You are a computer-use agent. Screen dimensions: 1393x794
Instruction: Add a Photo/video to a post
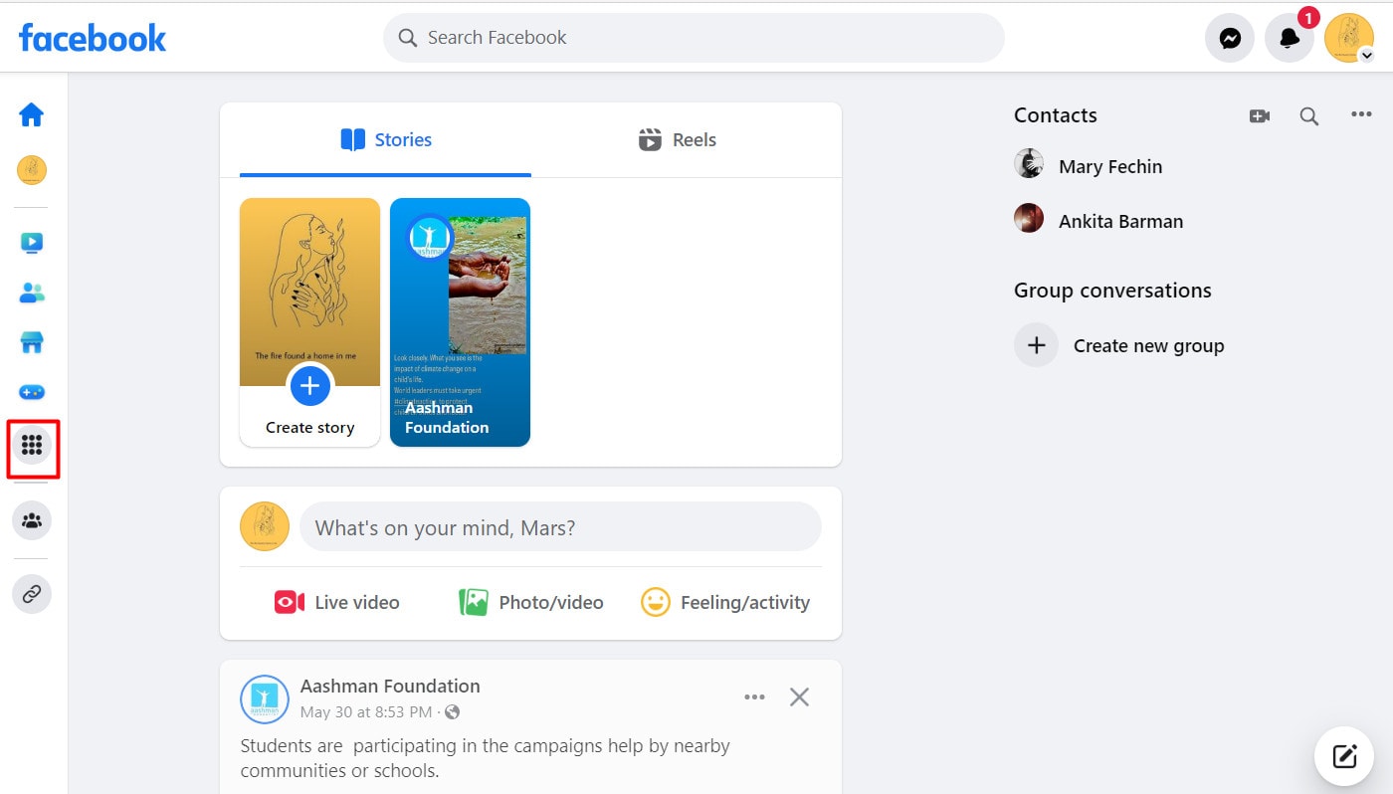pos(530,602)
